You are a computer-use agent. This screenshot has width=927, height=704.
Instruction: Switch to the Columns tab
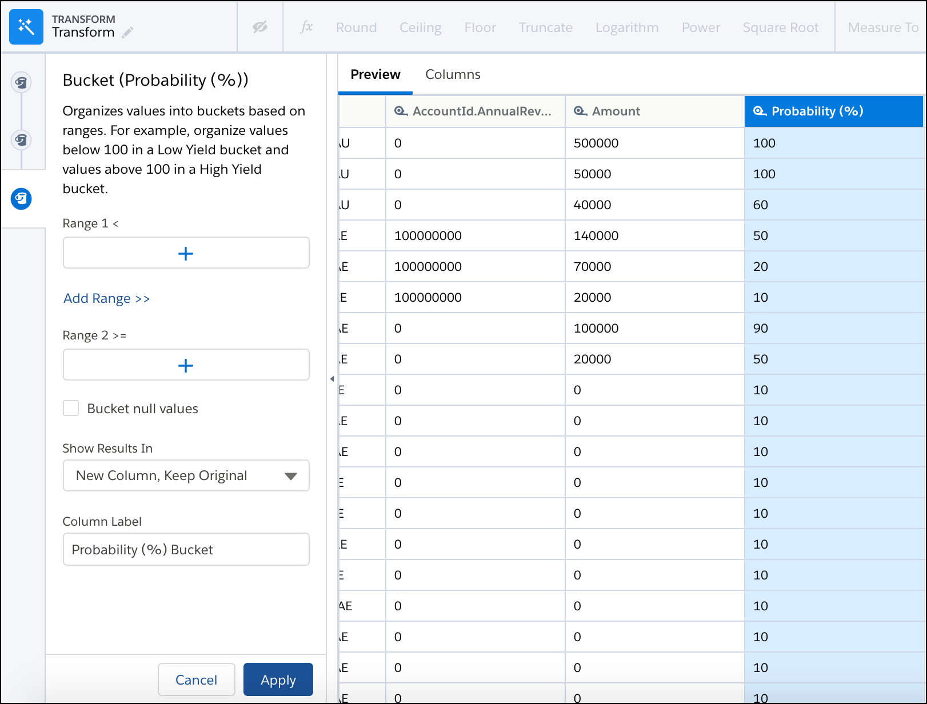pos(452,74)
